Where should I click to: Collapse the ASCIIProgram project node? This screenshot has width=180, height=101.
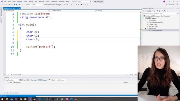144,18
